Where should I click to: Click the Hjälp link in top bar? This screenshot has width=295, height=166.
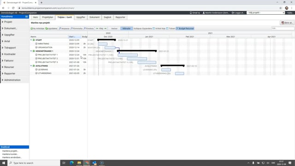pos(290,13)
